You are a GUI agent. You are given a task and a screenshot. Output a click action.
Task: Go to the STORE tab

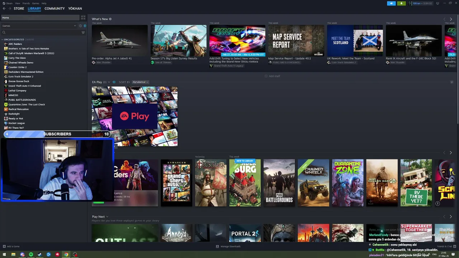(x=19, y=9)
